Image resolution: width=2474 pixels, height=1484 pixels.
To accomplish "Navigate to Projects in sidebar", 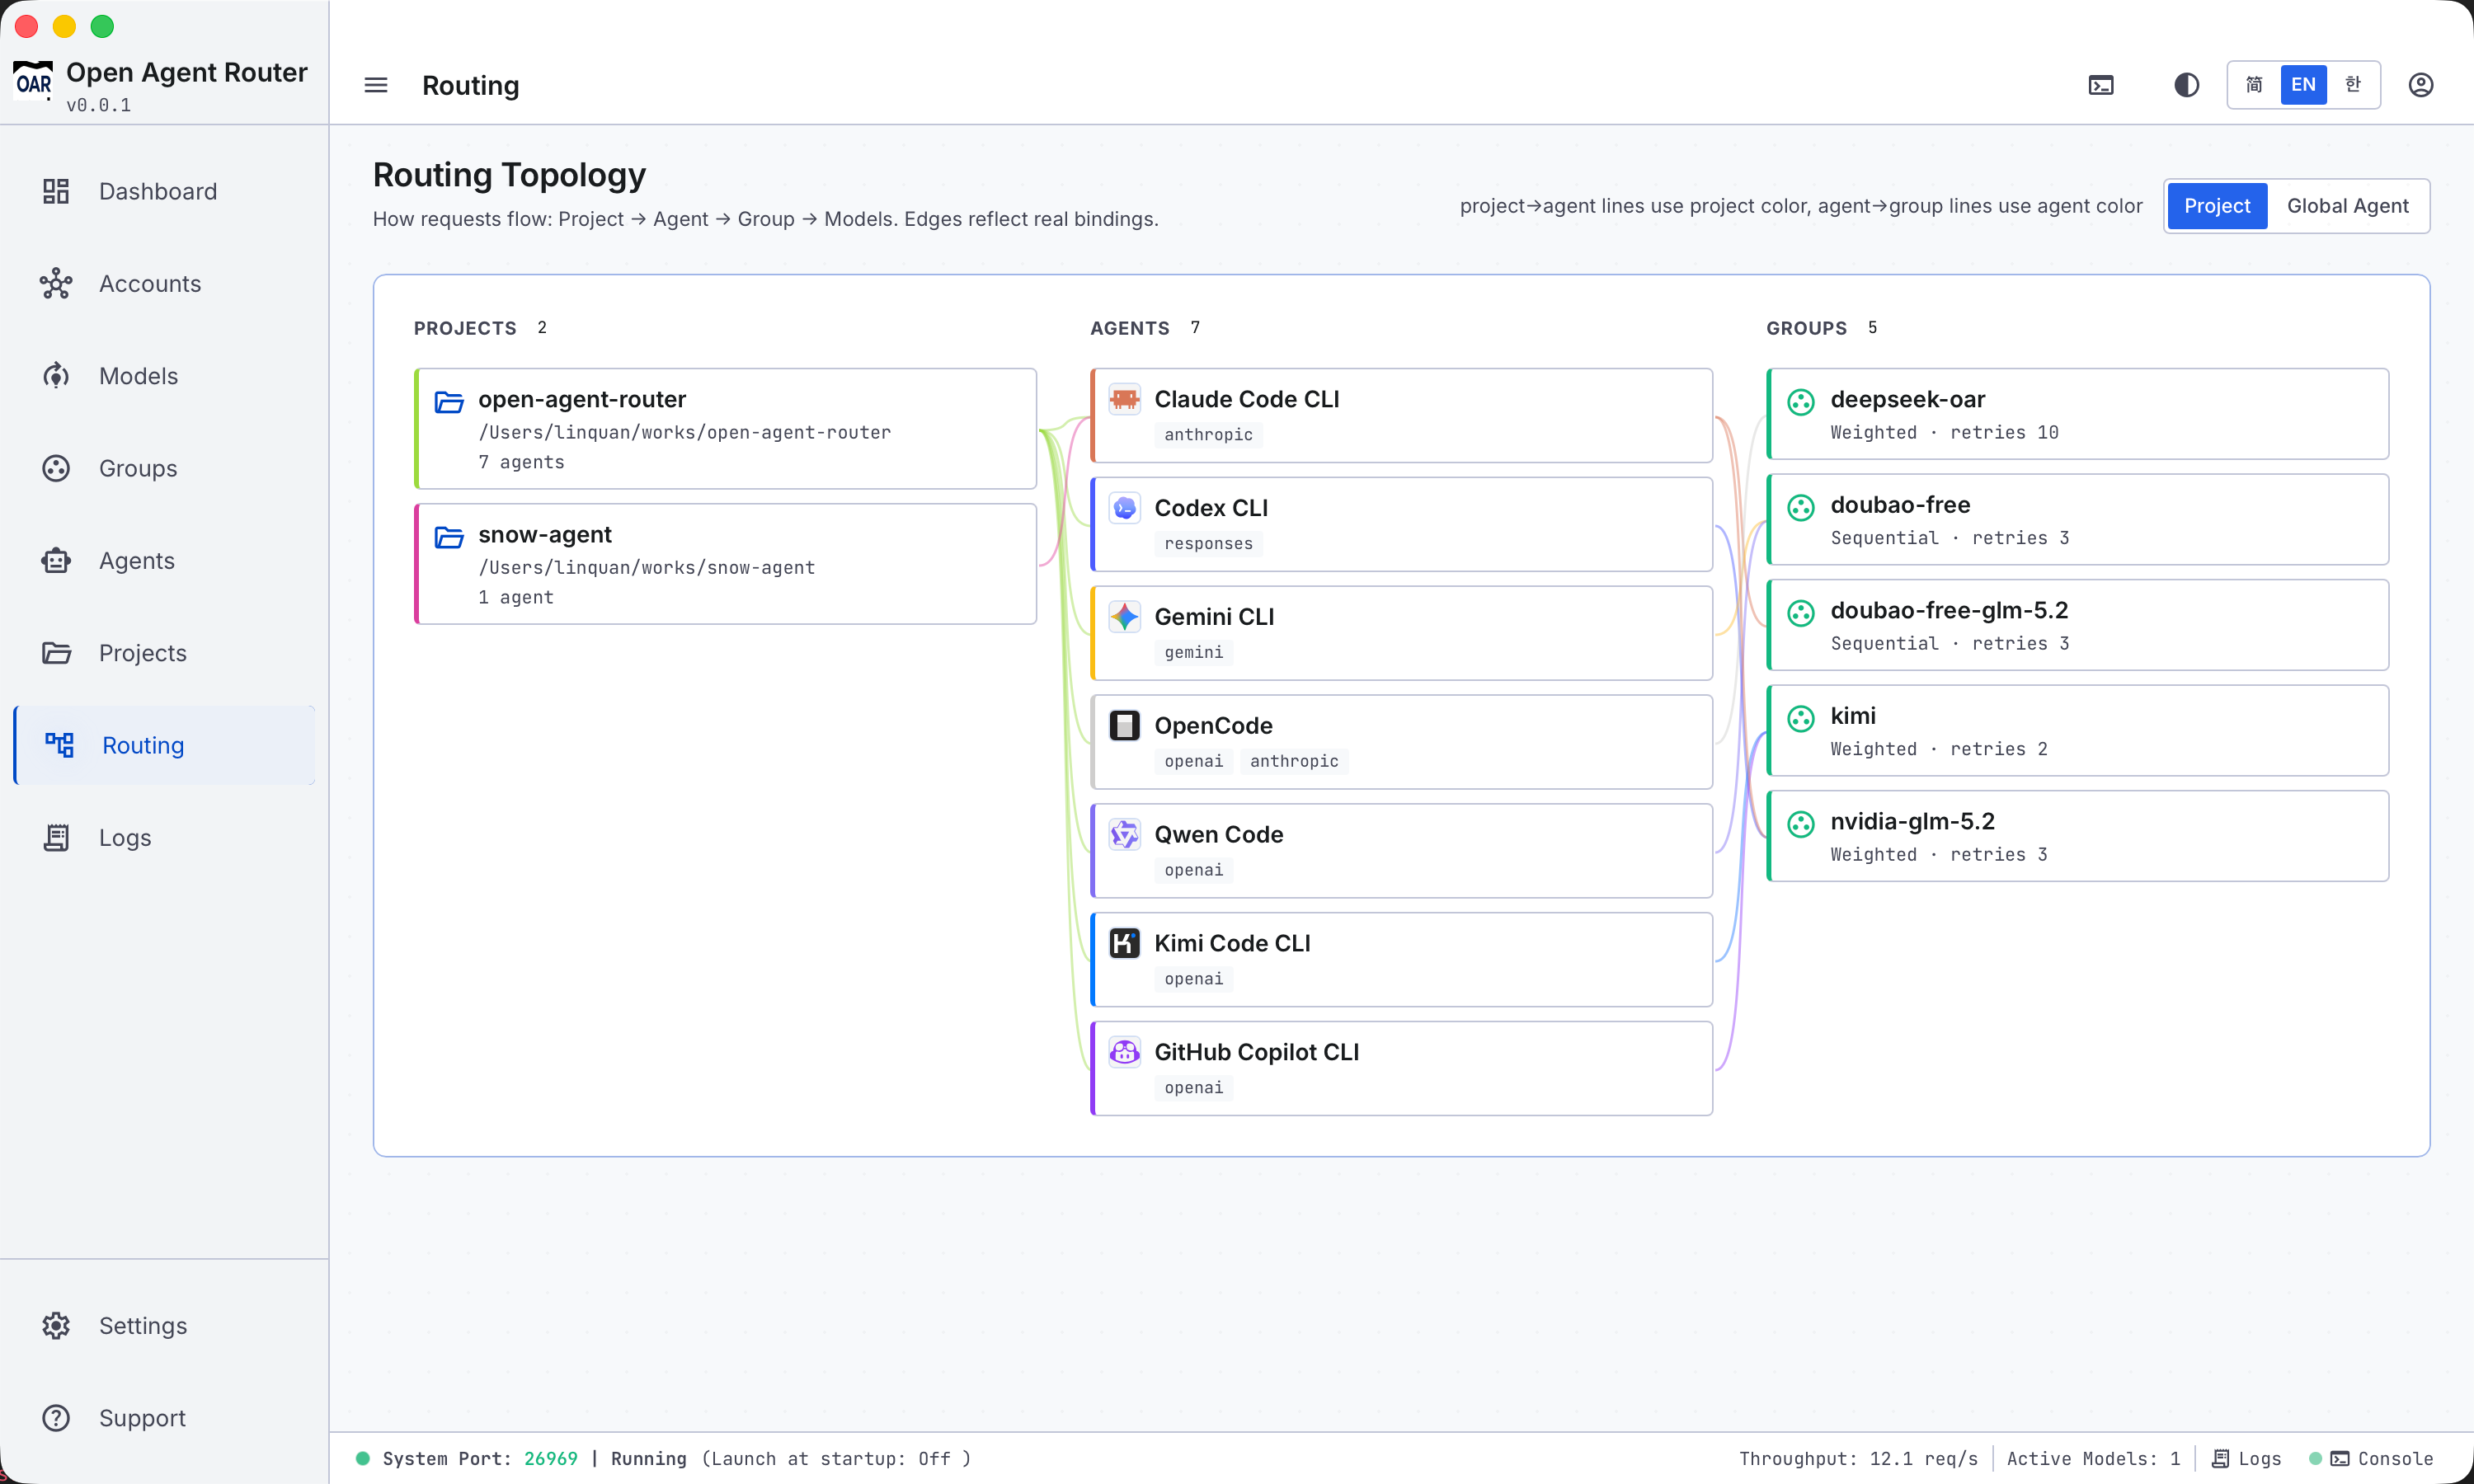I will pyautogui.click(x=164, y=653).
